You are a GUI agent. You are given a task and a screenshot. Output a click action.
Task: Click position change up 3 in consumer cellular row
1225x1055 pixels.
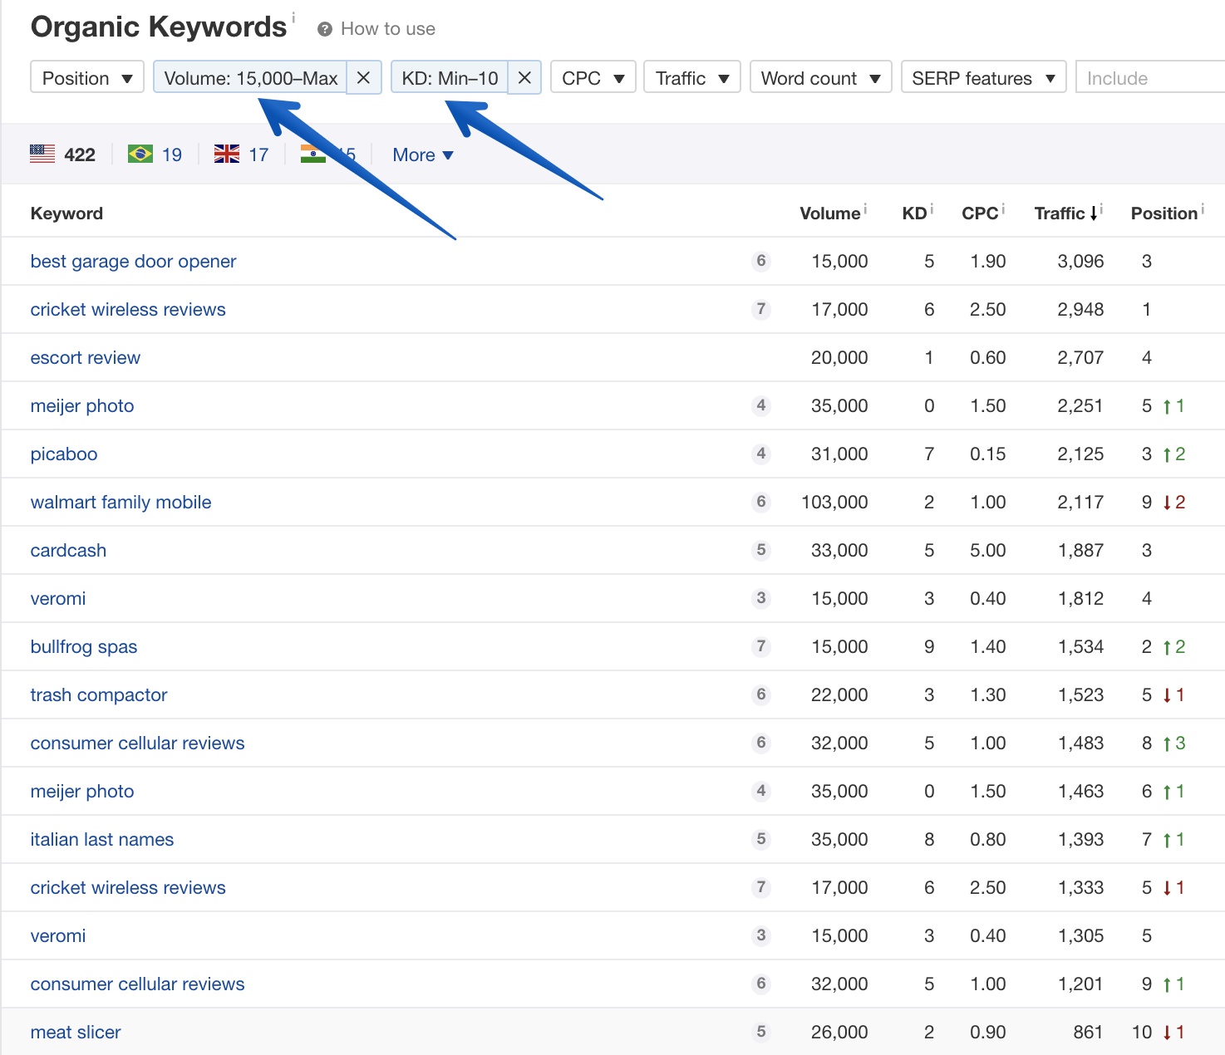click(x=1174, y=743)
